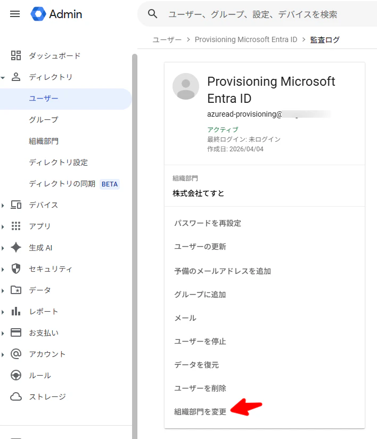The height and width of the screenshot is (439, 377).
Task: Click the 生成 AI sparkle icon
Action: pyautogui.click(x=16, y=247)
